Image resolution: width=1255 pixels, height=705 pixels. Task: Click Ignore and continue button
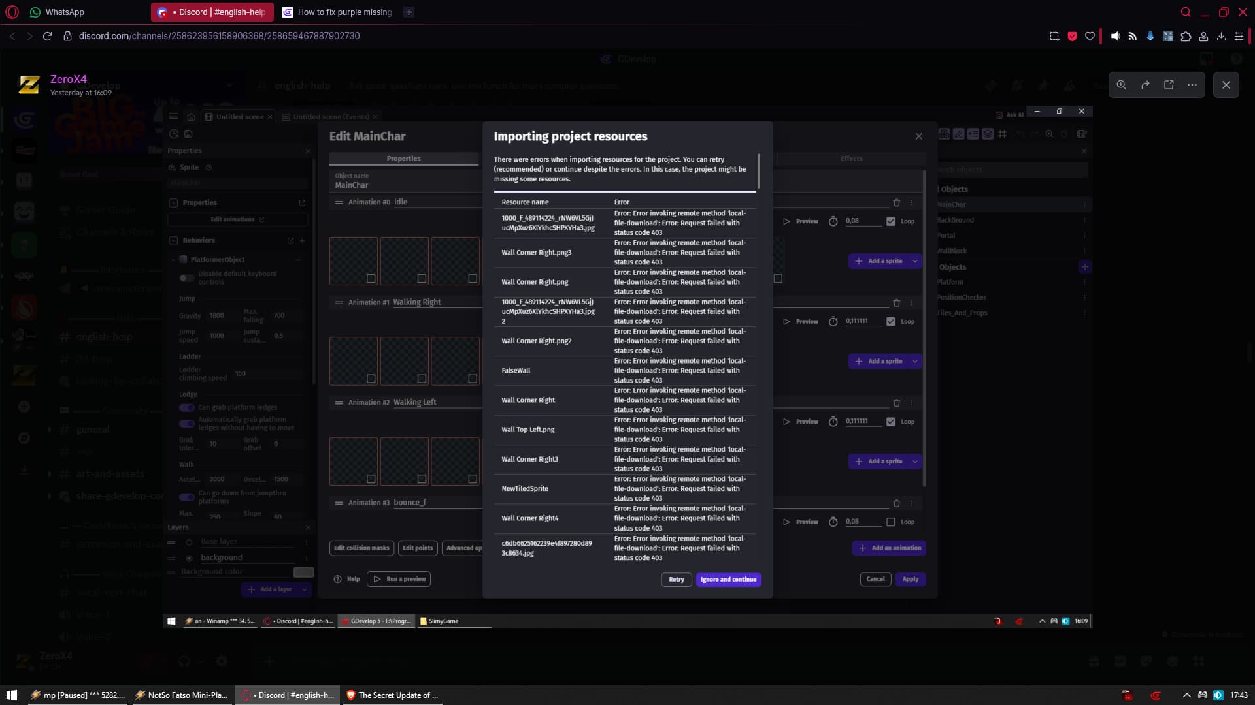click(728, 580)
